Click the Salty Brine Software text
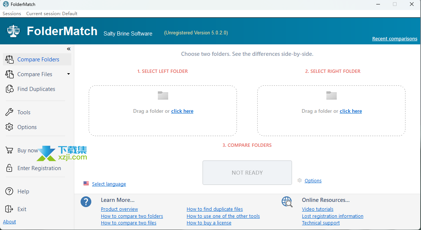The image size is (421, 230). pos(128,34)
